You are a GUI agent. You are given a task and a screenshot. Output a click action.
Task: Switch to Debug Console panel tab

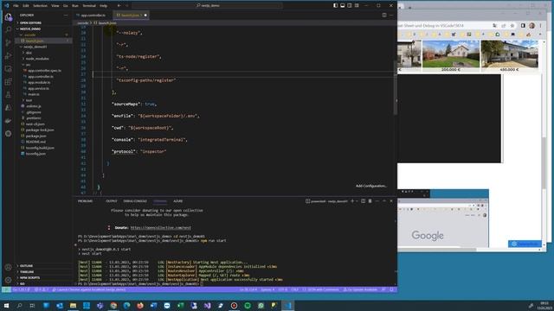(135, 201)
